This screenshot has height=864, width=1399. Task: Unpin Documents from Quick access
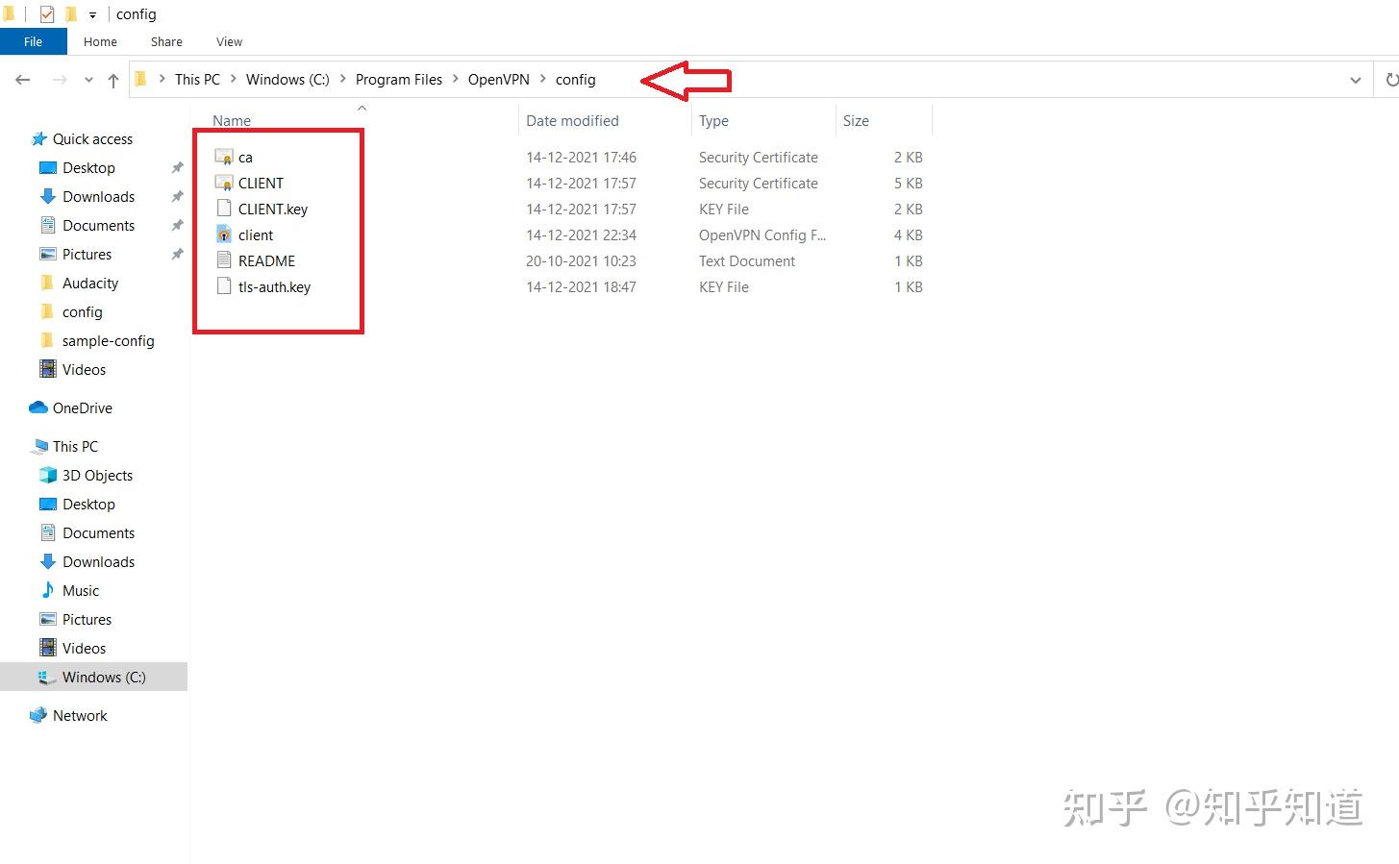[176, 225]
